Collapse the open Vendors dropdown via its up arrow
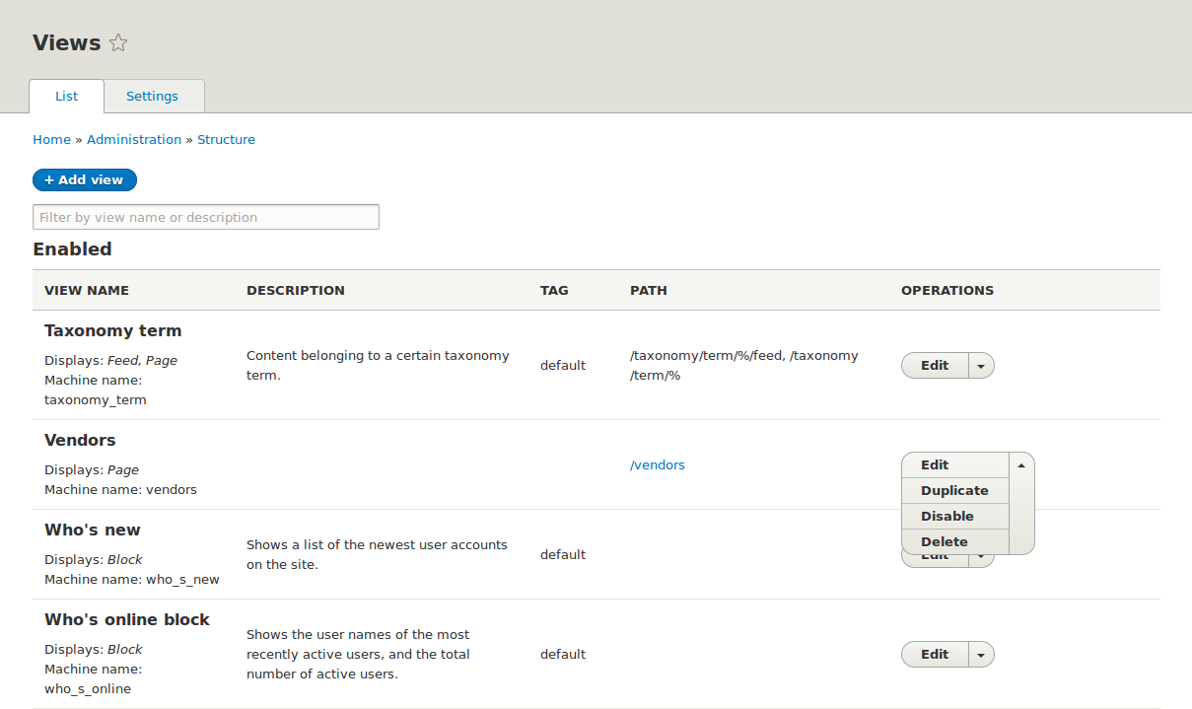This screenshot has height=709, width=1192. [x=1021, y=464]
